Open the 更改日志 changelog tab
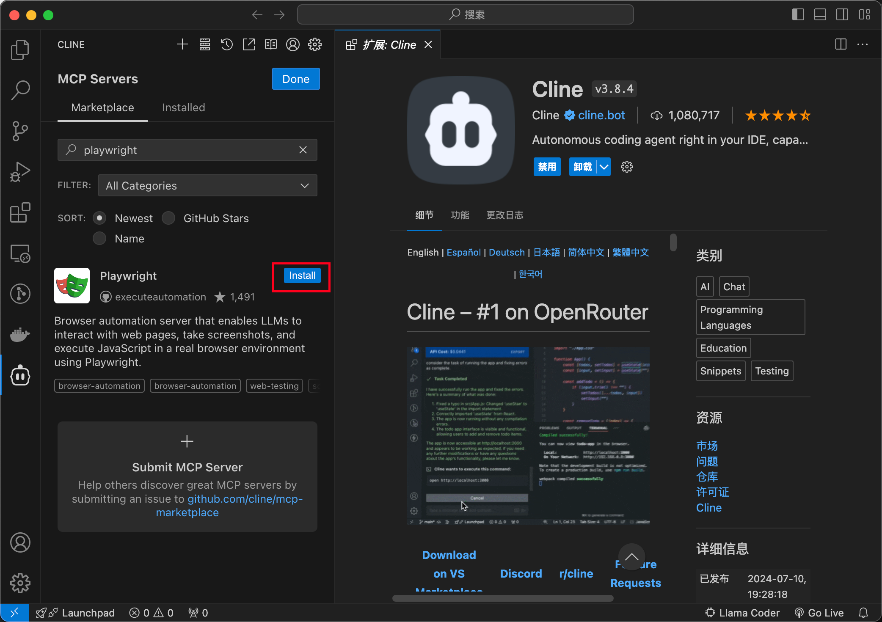The height and width of the screenshot is (622, 882). [505, 215]
